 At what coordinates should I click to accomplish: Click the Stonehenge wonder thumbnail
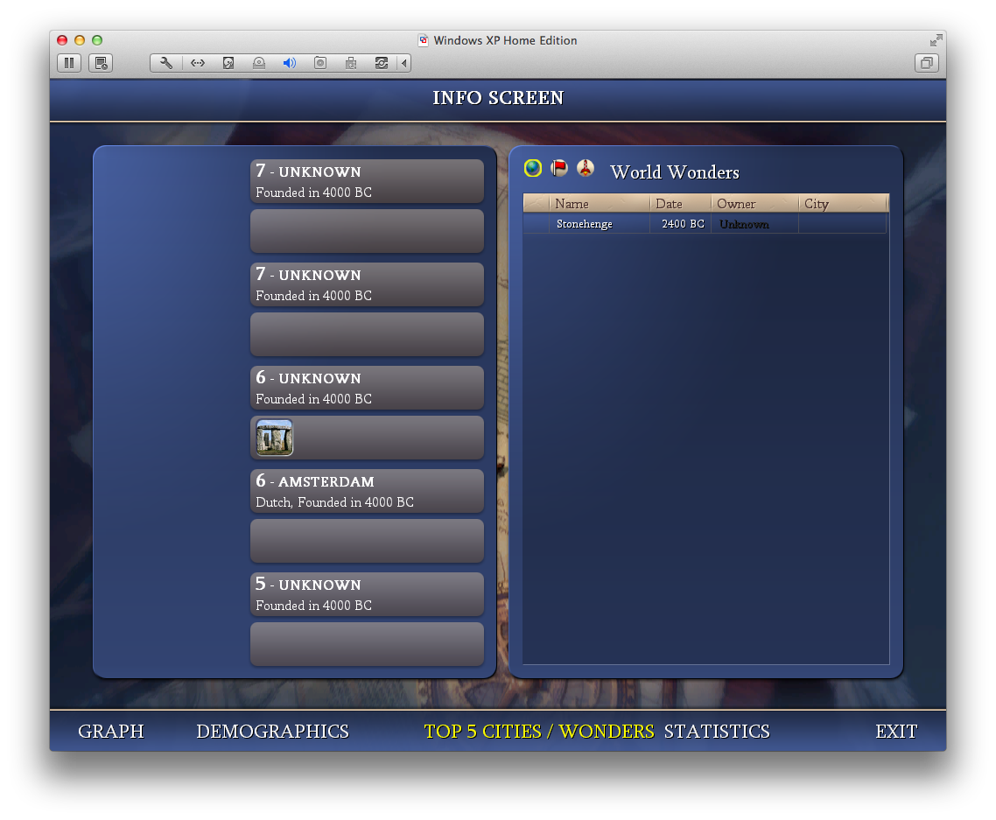275,438
